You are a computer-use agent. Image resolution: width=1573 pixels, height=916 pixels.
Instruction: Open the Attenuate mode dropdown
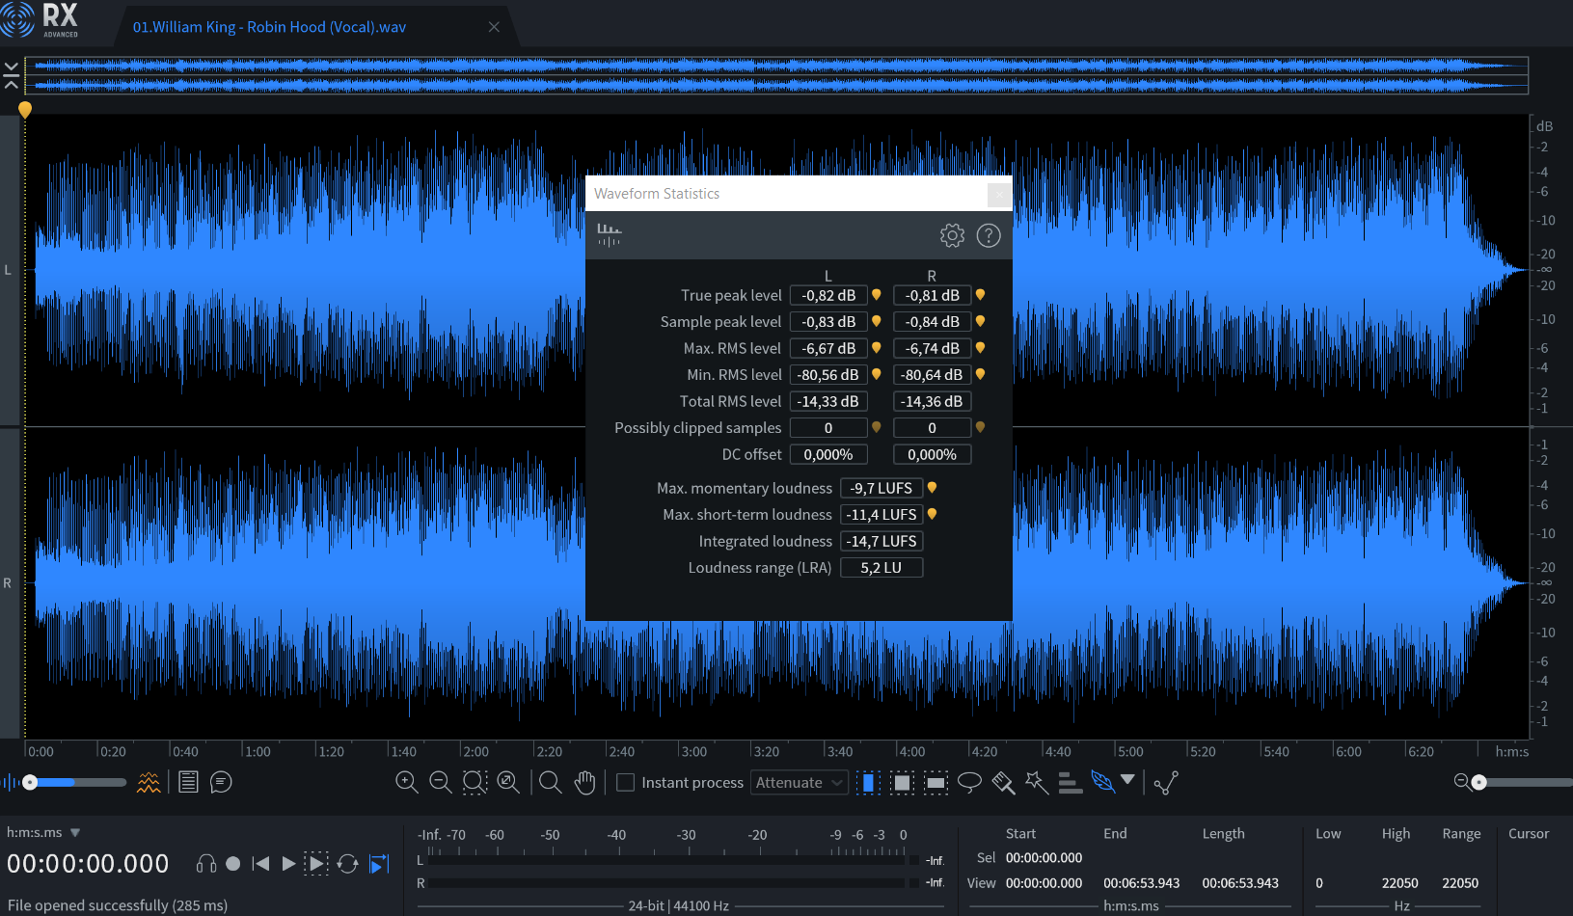(799, 783)
